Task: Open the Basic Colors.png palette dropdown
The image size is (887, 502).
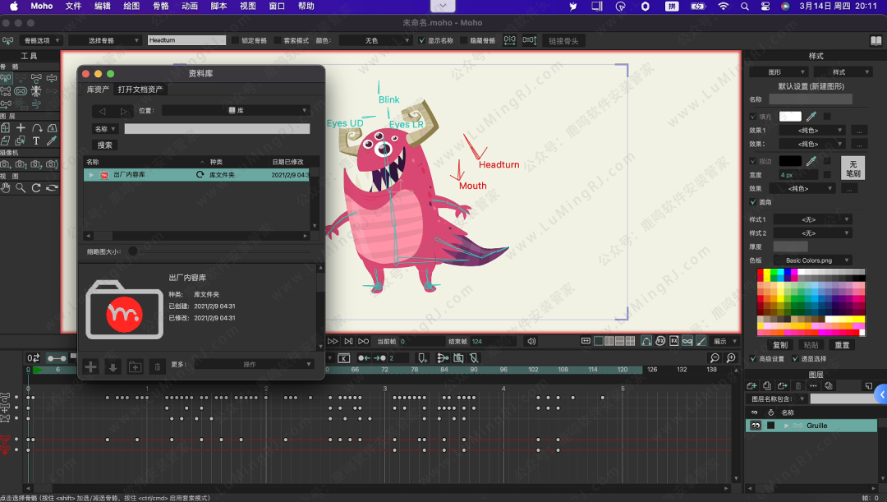Action: pyautogui.click(x=813, y=260)
